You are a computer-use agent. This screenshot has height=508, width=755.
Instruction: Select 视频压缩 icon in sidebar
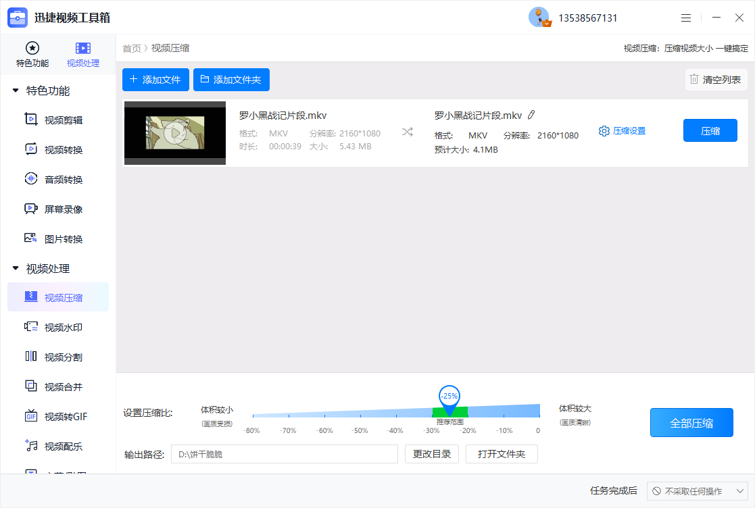click(31, 297)
